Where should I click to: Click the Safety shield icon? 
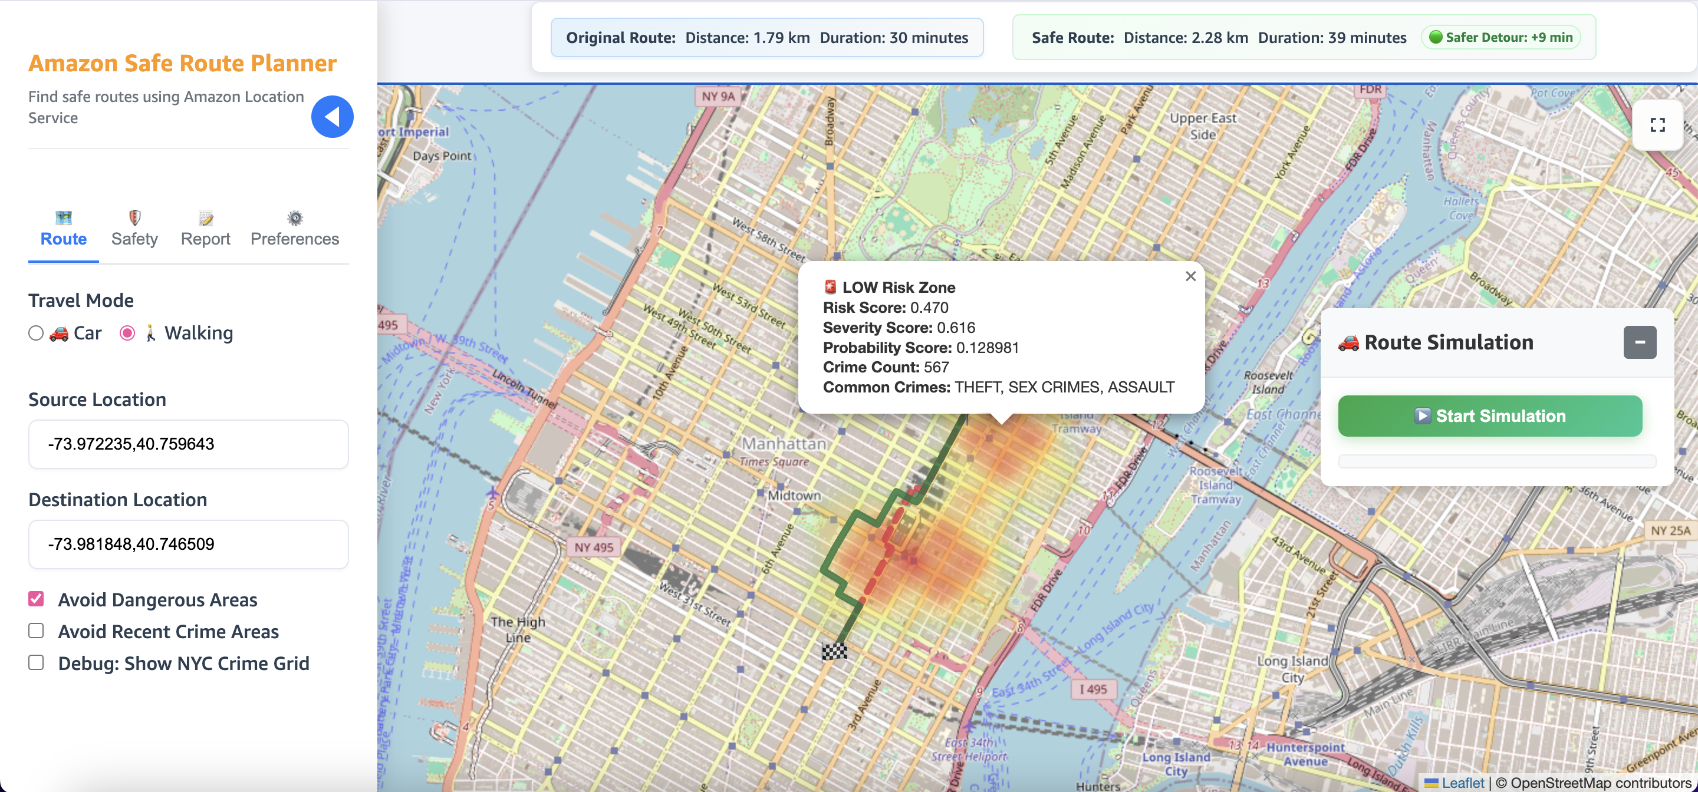(x=134, y=217)
